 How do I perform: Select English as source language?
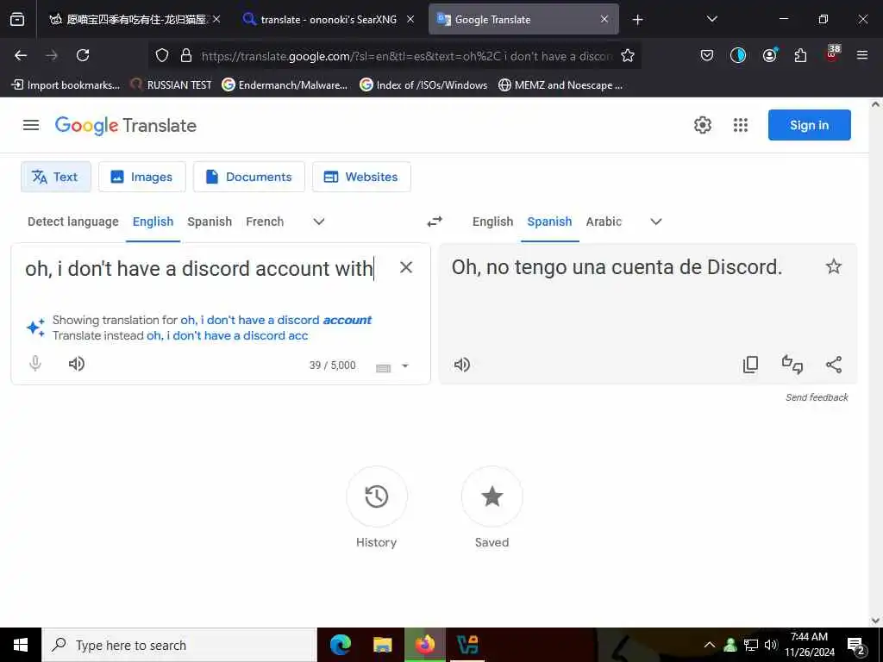[153, 222]
